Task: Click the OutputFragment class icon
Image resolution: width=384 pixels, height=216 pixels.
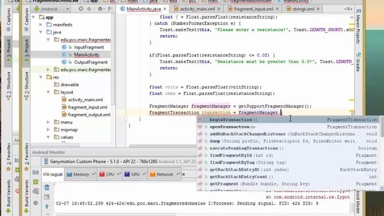Action: pyautogui.click(x=64, y=62)
